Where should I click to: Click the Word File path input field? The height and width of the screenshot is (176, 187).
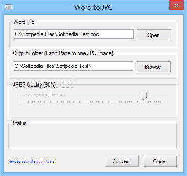click(x=74, y=34)
